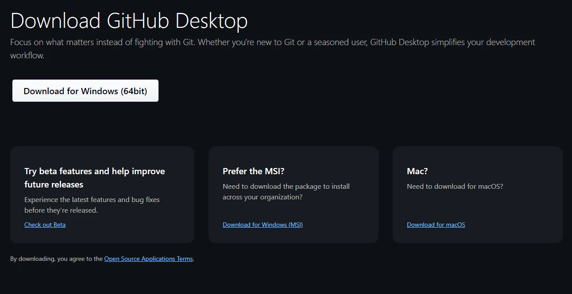Click the text Need to download the package
Screen dimensions: 572x294
pos(286,191)
